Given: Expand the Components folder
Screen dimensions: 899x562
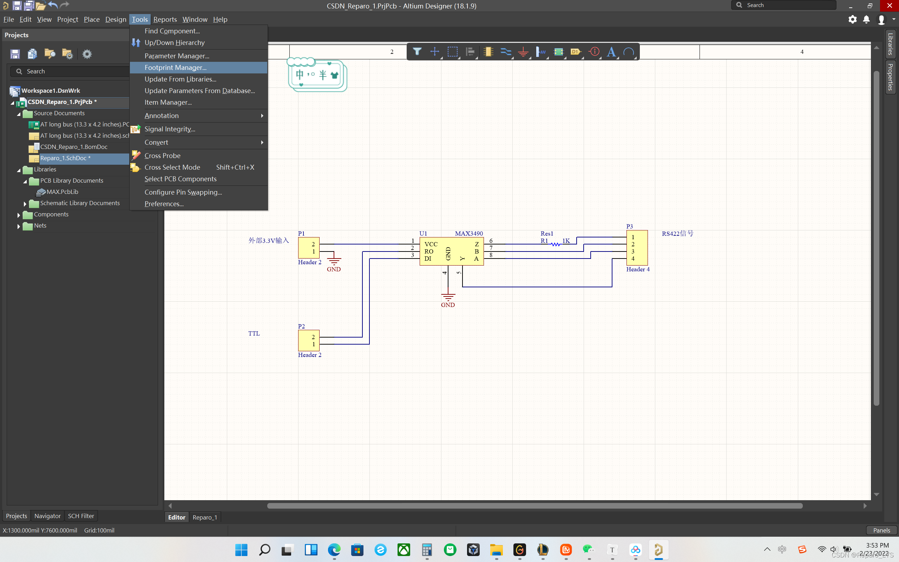Looking at the screenshot, I should (19, 215).
